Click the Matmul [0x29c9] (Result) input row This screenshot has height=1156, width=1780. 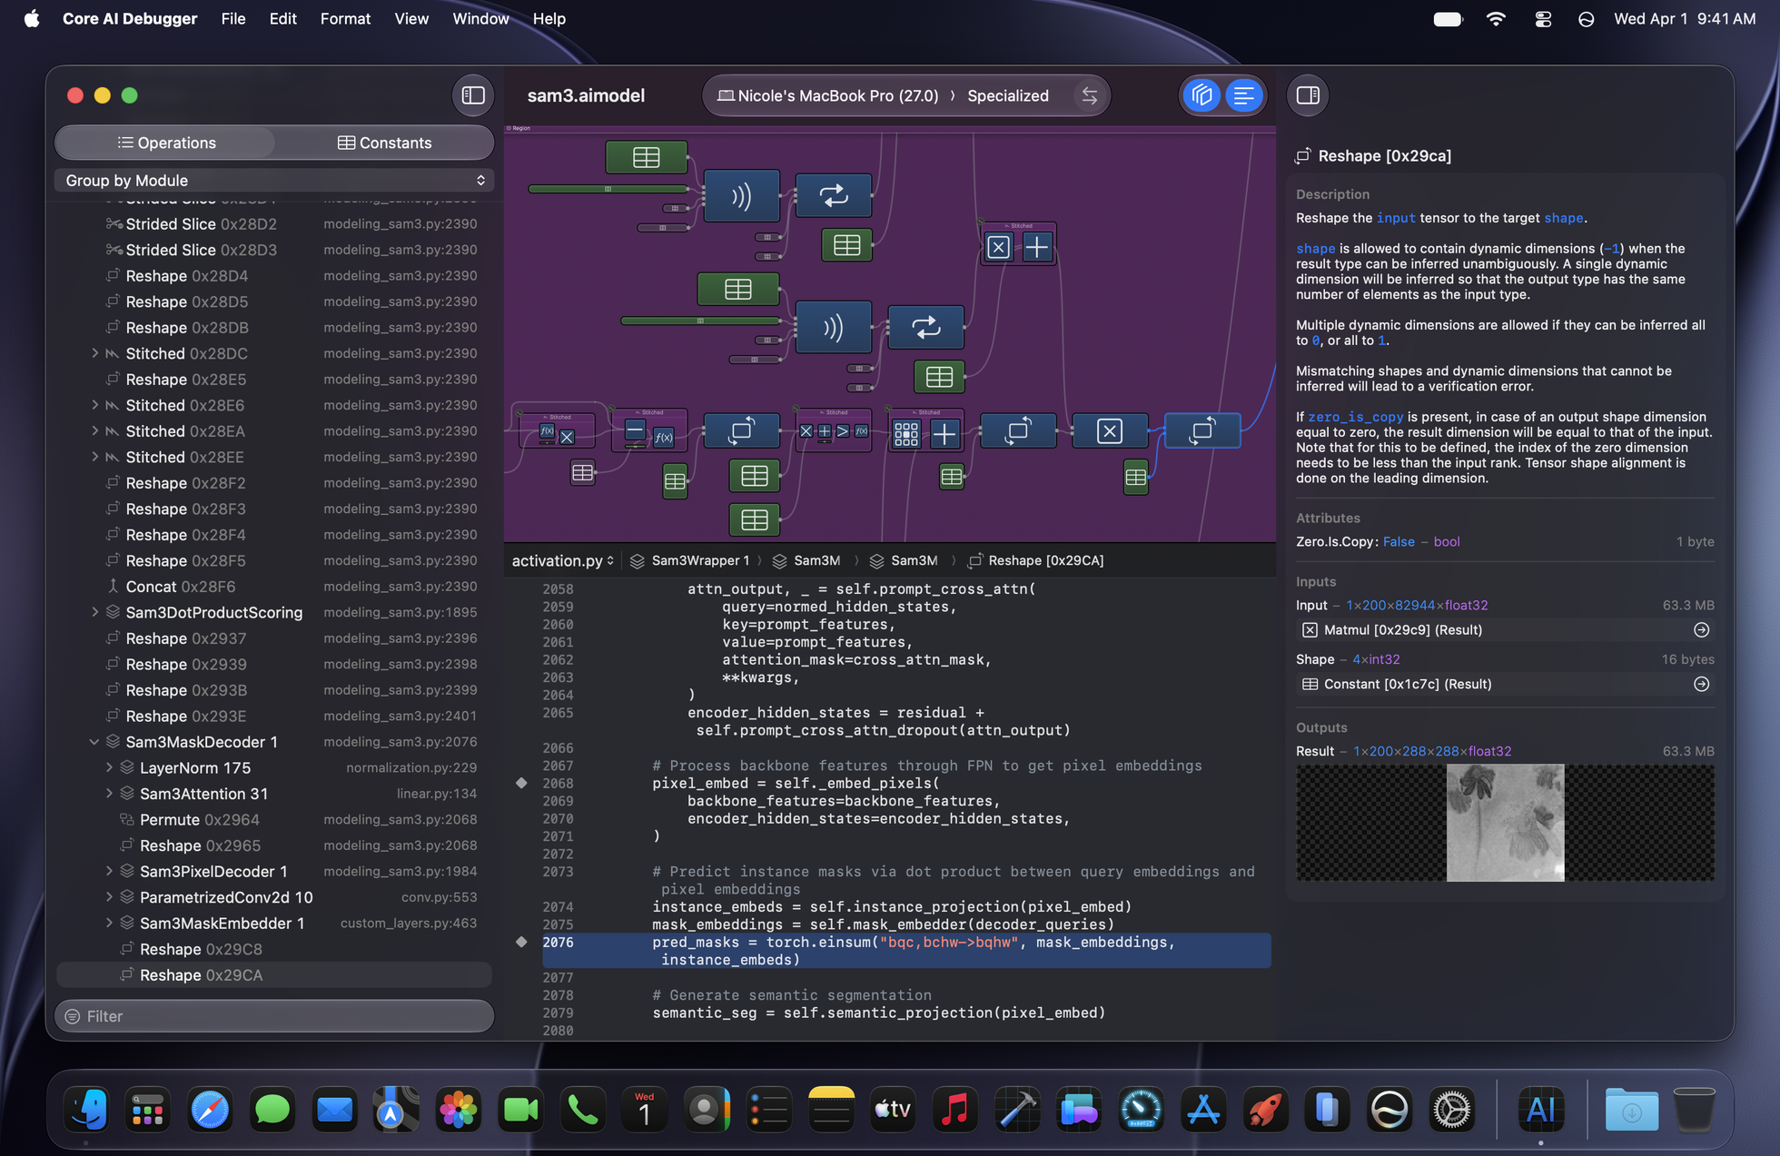[1505, 629]
